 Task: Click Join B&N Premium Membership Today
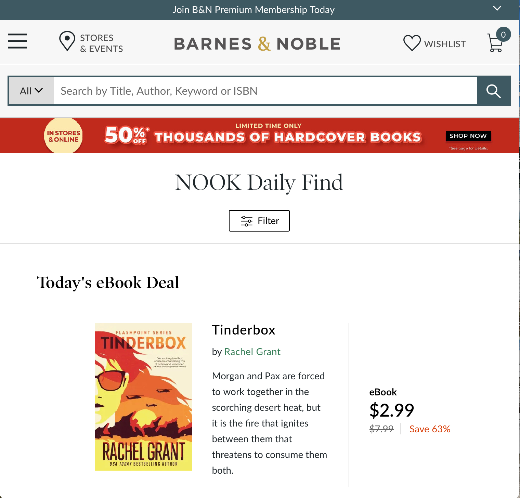pyautogui.click(x=253, y=10)
